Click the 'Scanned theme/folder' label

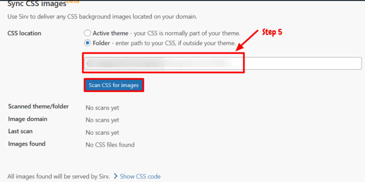coord(38,107)
